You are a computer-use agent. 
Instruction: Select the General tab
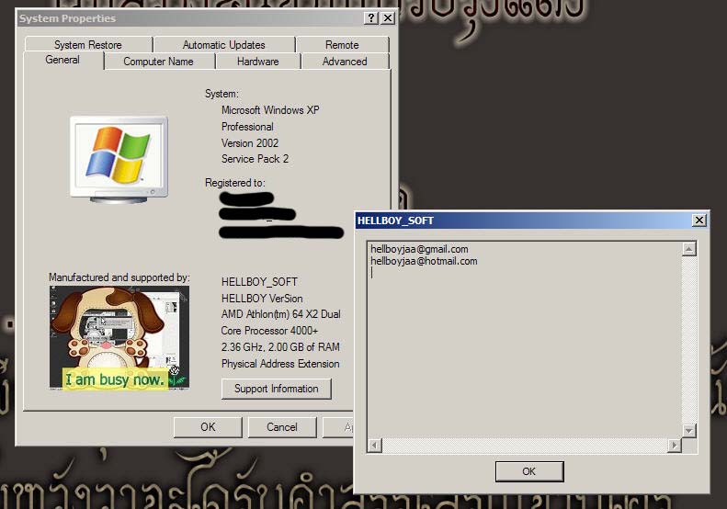click(x=62, y=60)
